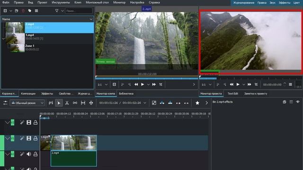
Task: Rewind playback in the project monitor
Action: pos(232,85)
